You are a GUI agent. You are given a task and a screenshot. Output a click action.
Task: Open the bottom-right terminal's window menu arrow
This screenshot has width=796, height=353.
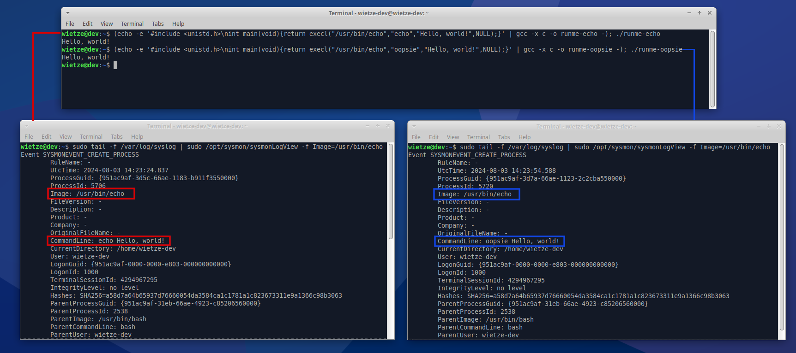click(414, 126)
